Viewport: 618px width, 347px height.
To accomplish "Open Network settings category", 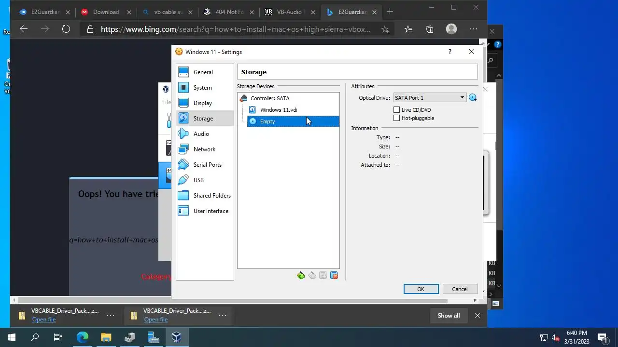I will 205,149.
